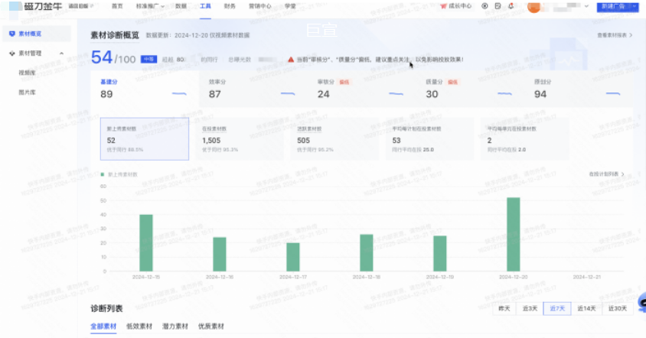Select the 审核分 24 score tab
The image size is (646, 338).
click(x=361, y=89)
